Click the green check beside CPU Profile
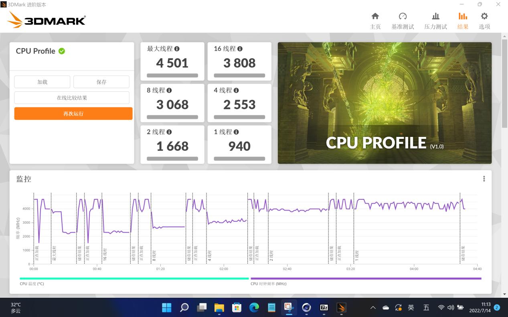The height and width of the screenshot is (317, 508). 62,51
